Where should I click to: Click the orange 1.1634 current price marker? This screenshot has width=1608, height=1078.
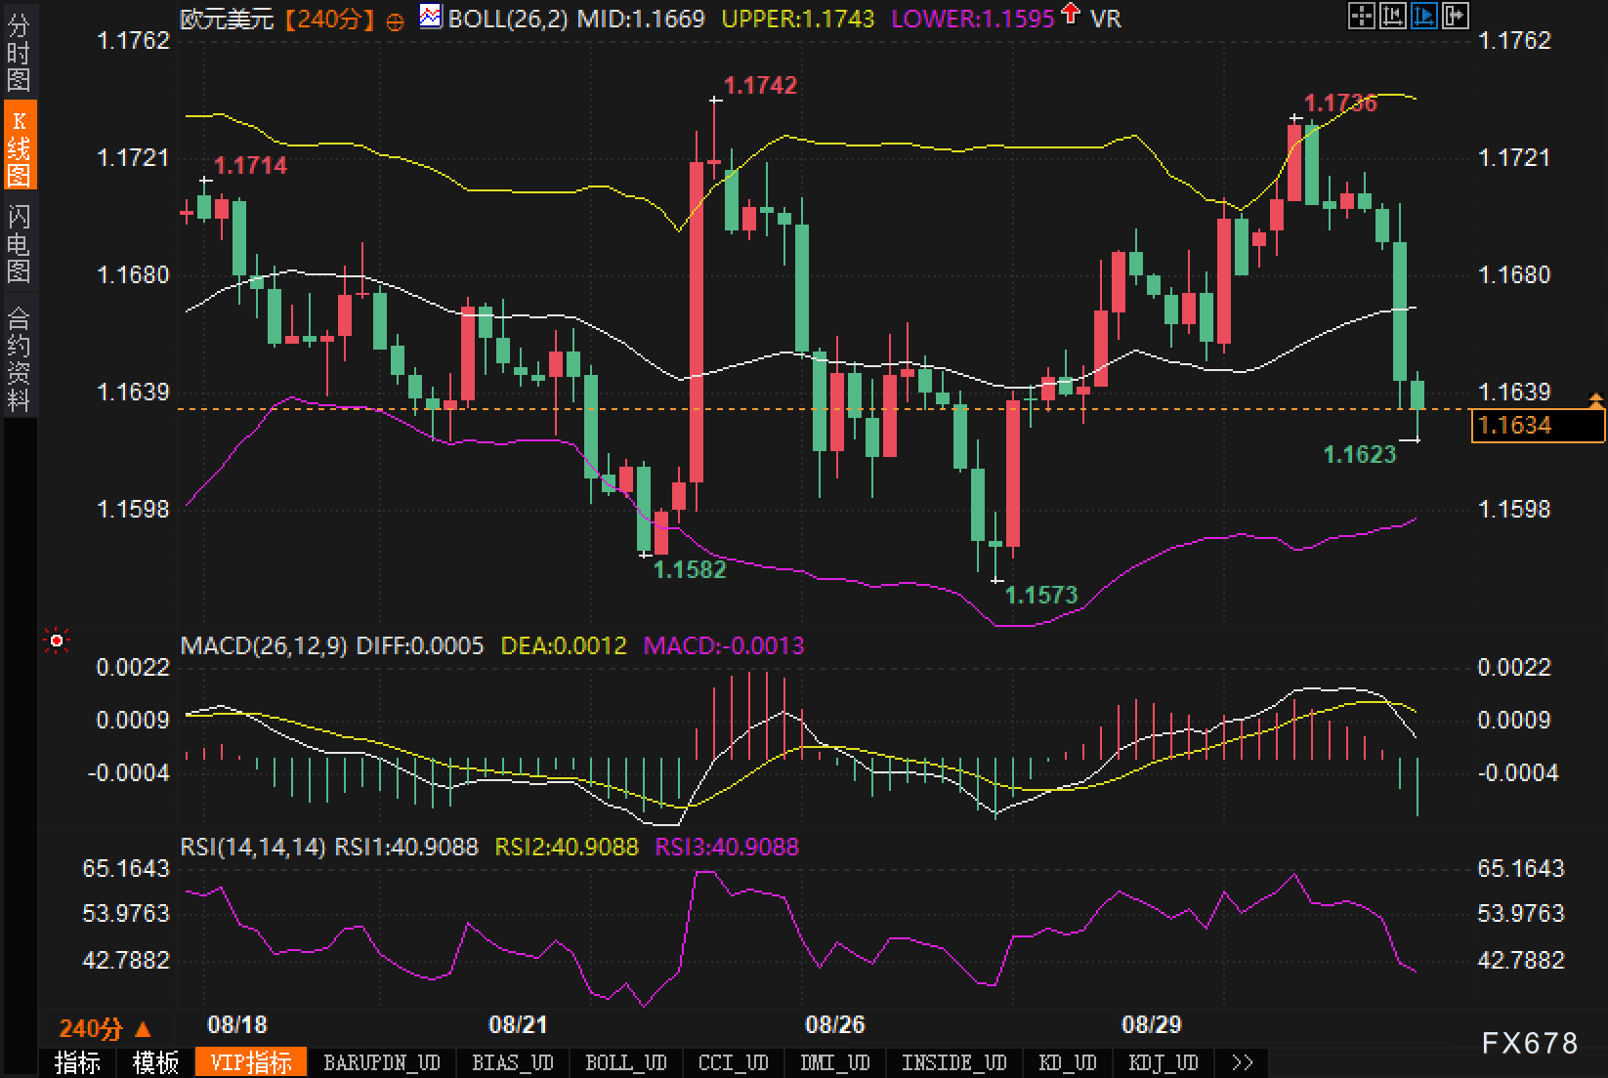click(x=1537, y=426)
